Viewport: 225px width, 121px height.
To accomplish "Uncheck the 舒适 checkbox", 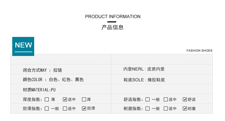I will (185, 99).
